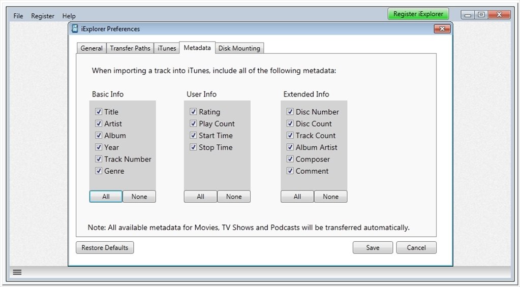Click the User Info heading
This screenshot has width=520, height=287.
201,94
